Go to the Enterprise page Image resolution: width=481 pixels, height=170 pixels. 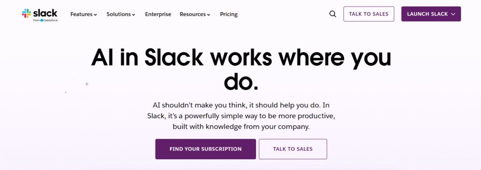158,14
